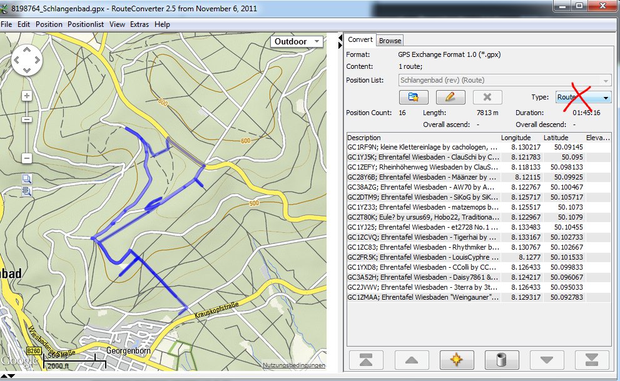This screenshot has height=381, width=620.
Task: Open the Outdoor map type dropdown
Action: click(x=297, y=41)
